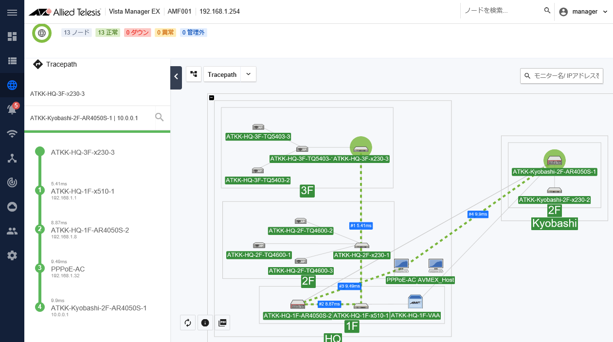Filter by 13 正常 status badge
Image resolution: width=613 pixels, height=342 pixels.
[x=108, y=33]
